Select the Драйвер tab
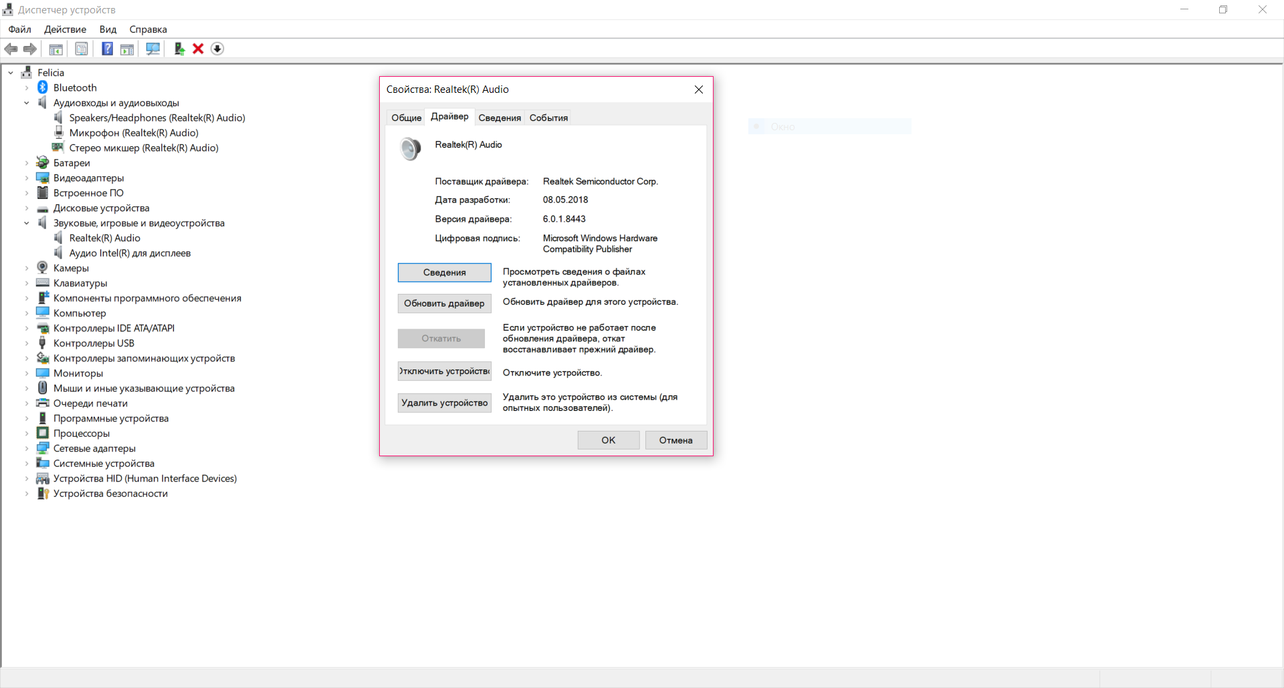1284x688 pixels. (449, 116)
